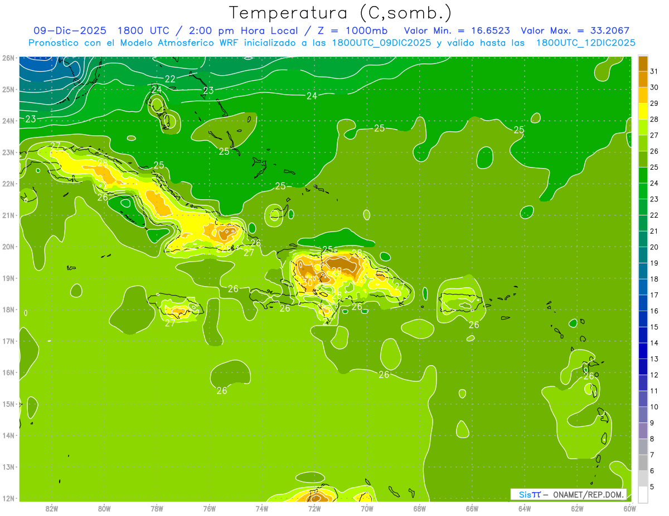
Task: Click the "20N" latitude axis label
Action: (8, 247)
